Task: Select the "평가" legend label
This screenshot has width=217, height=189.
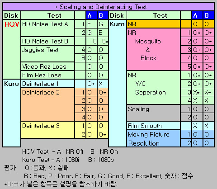Action: 10,168
